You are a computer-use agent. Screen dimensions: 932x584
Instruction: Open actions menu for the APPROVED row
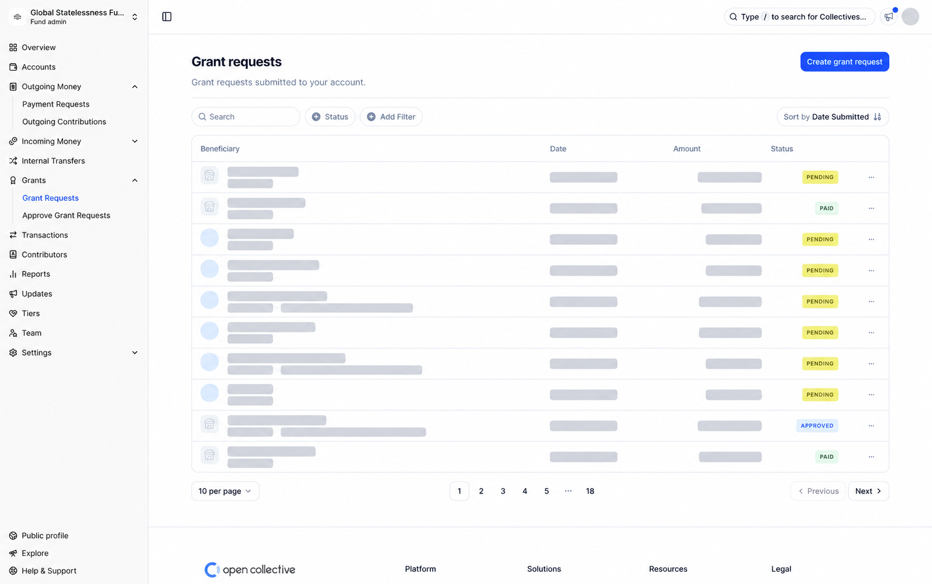[871, 426]
